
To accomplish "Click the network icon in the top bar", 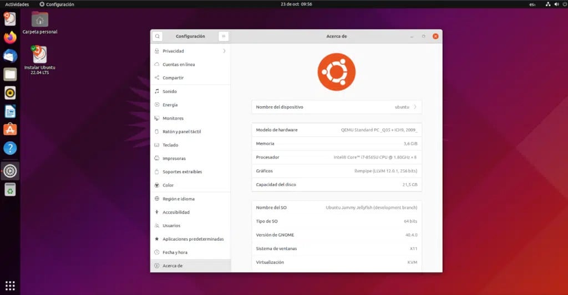I will click(548, 4).
